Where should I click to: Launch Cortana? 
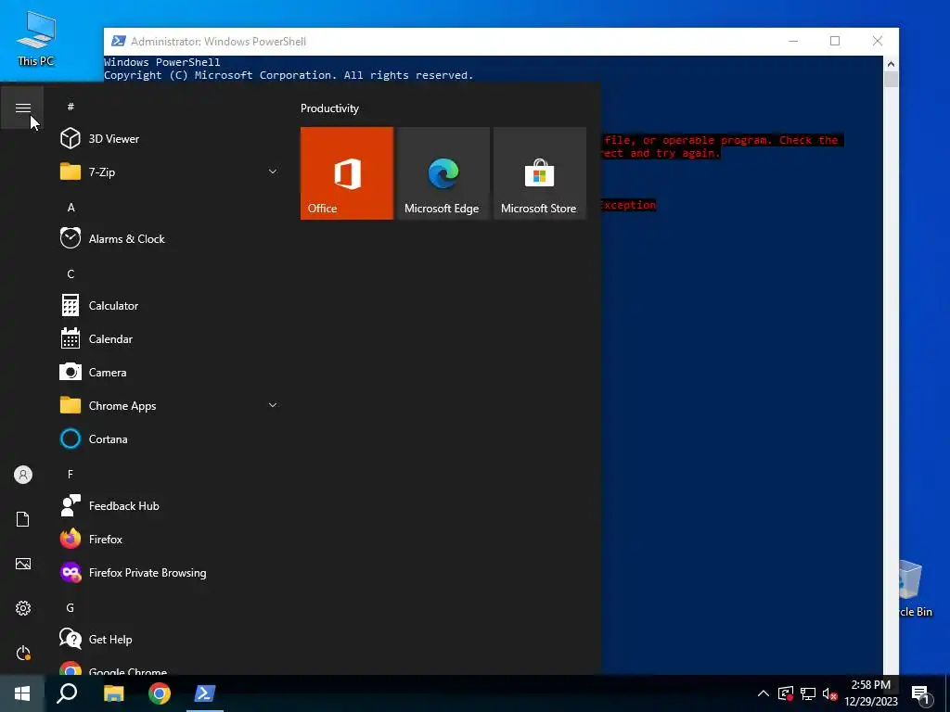[x=169, y=439]
